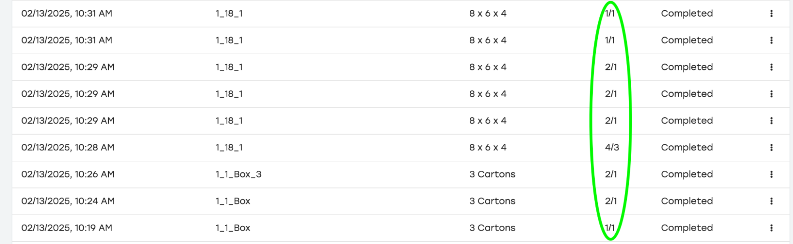
Task: Click the kebab icon on the second 10:31 AM row
Action: tap(771, 40)
